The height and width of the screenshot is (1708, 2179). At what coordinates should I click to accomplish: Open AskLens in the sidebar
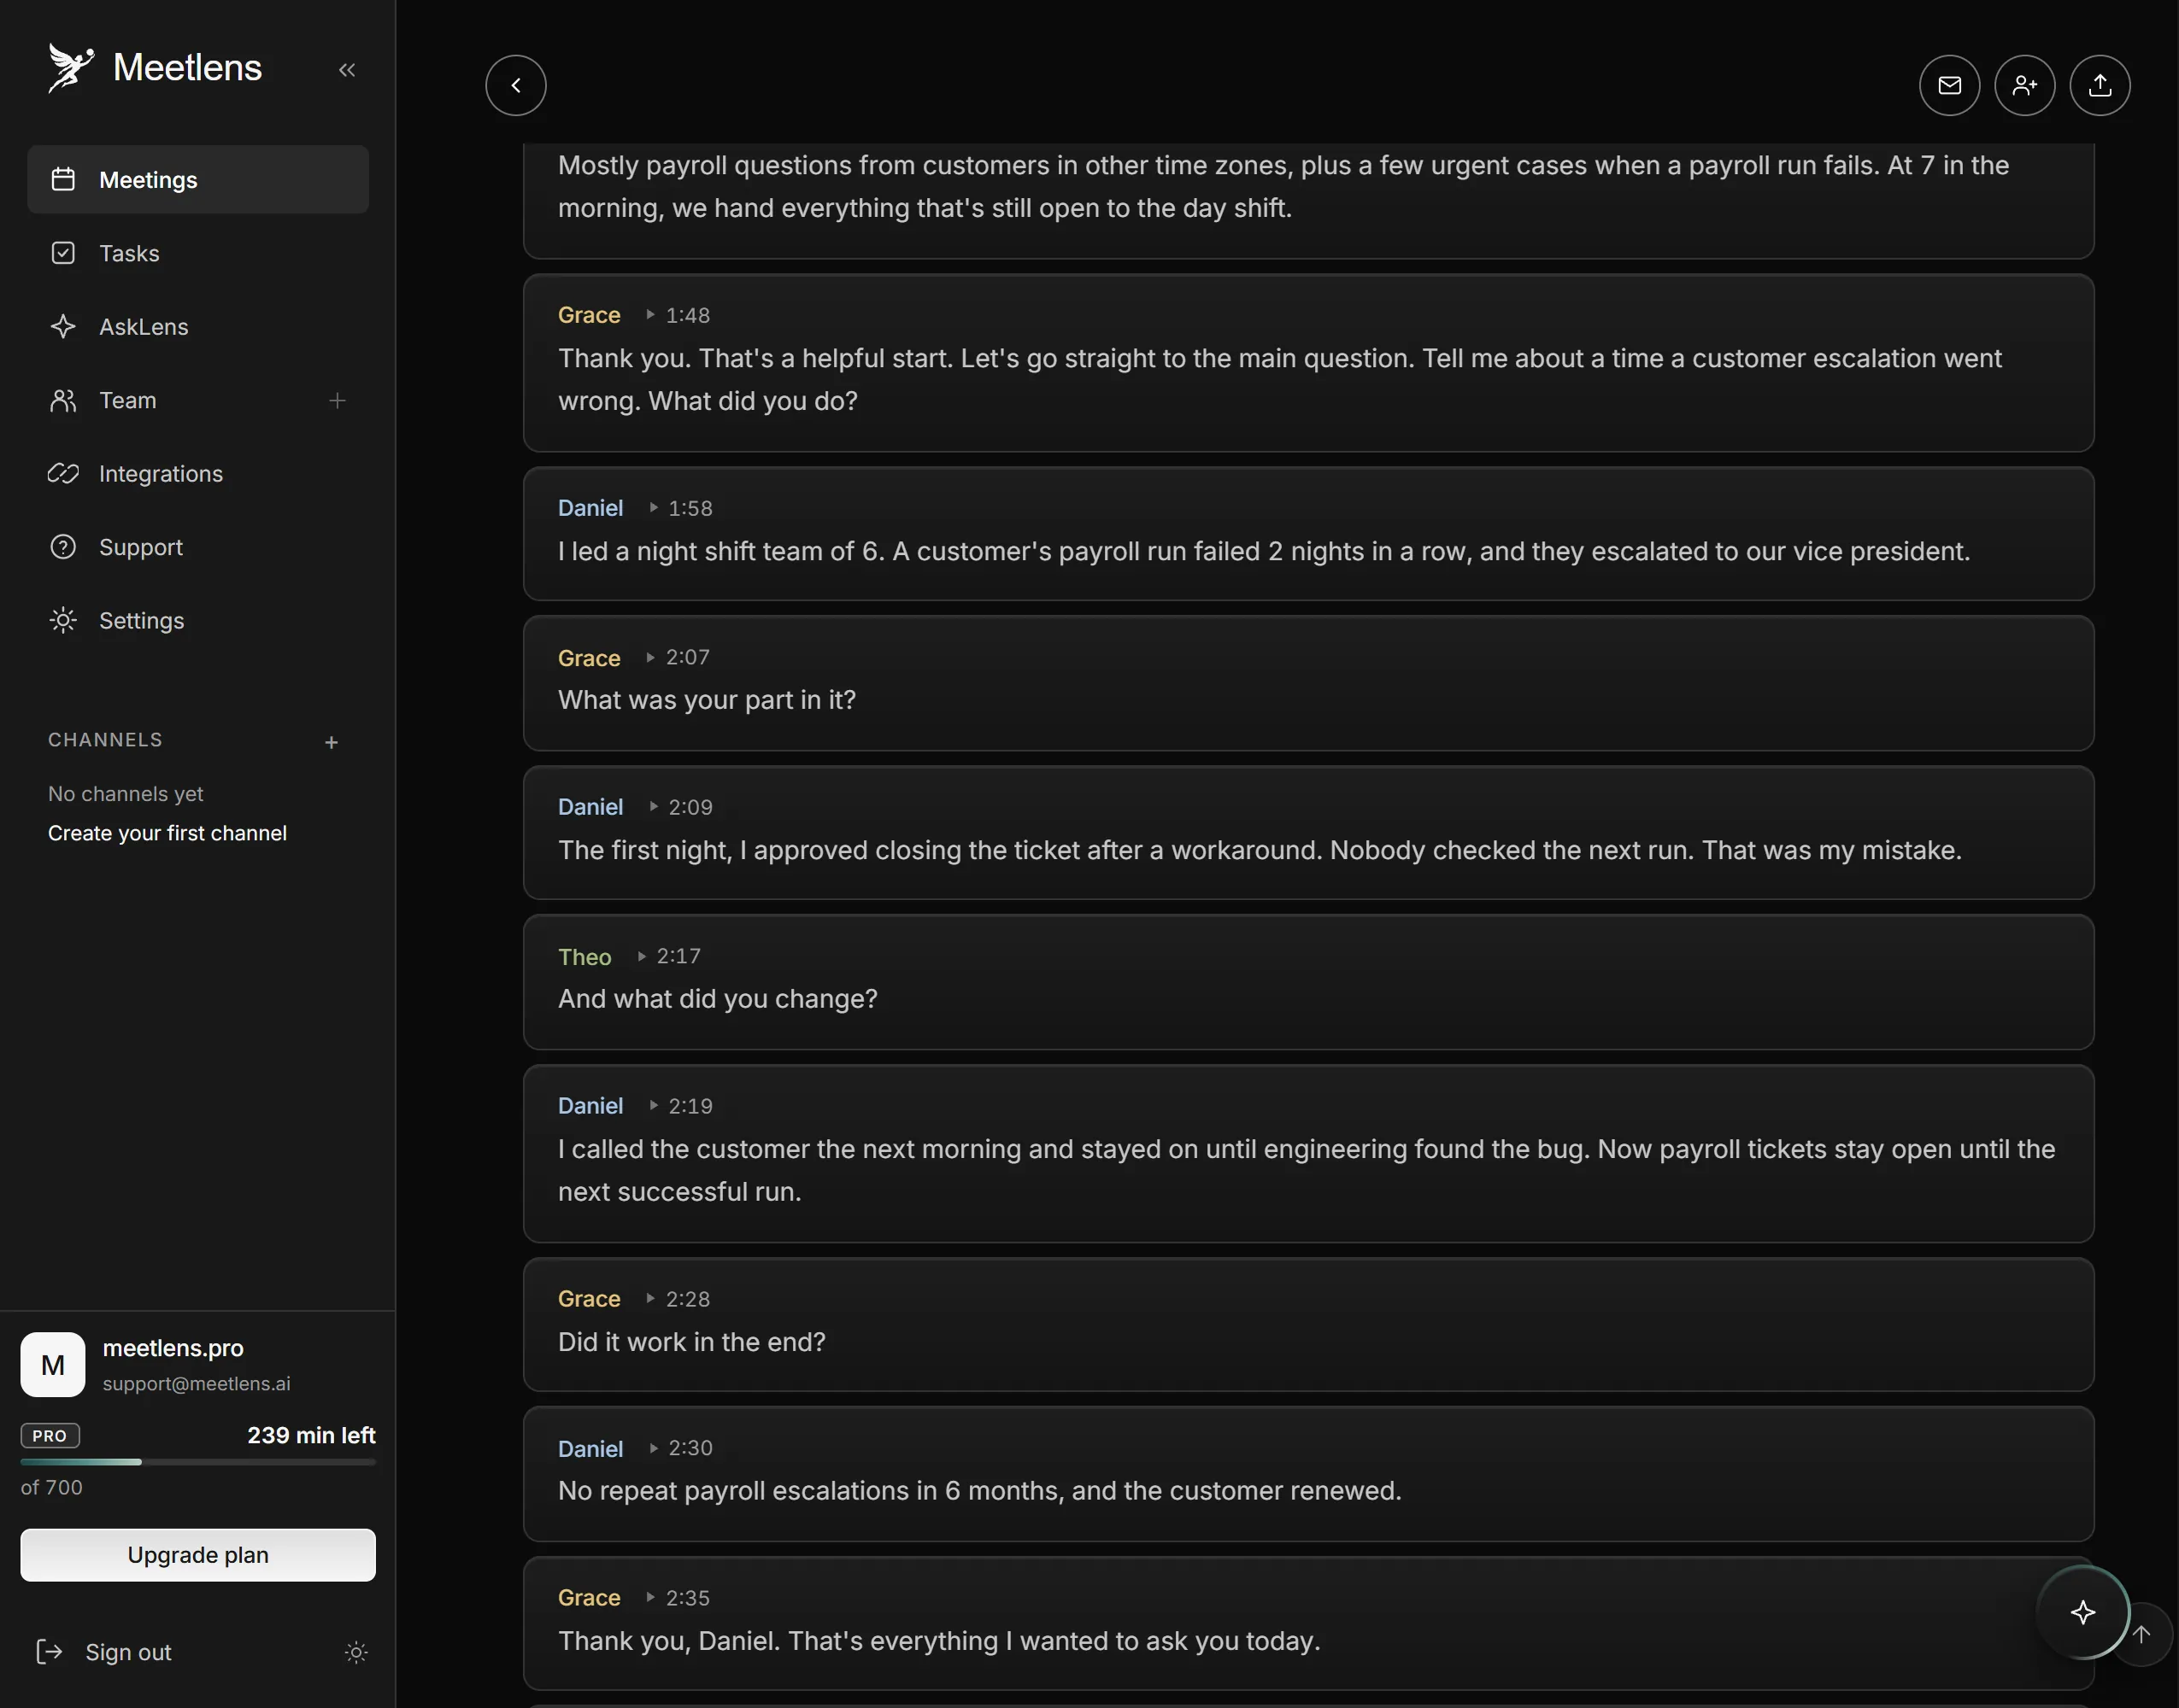coord(198,326)
